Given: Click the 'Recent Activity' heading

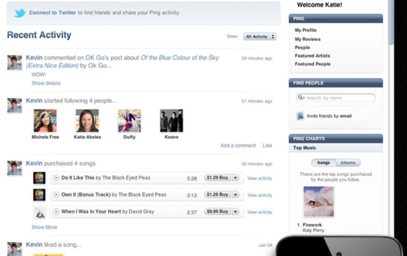Looking at the screenshot, I should coord(39,35).
